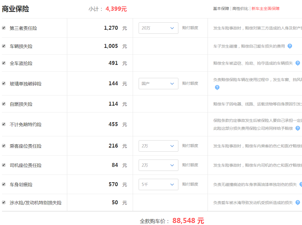Select 高性价比 plan tab
This screenshot has height=225, width=302.
pyautogui.click(x=240, y=9)
